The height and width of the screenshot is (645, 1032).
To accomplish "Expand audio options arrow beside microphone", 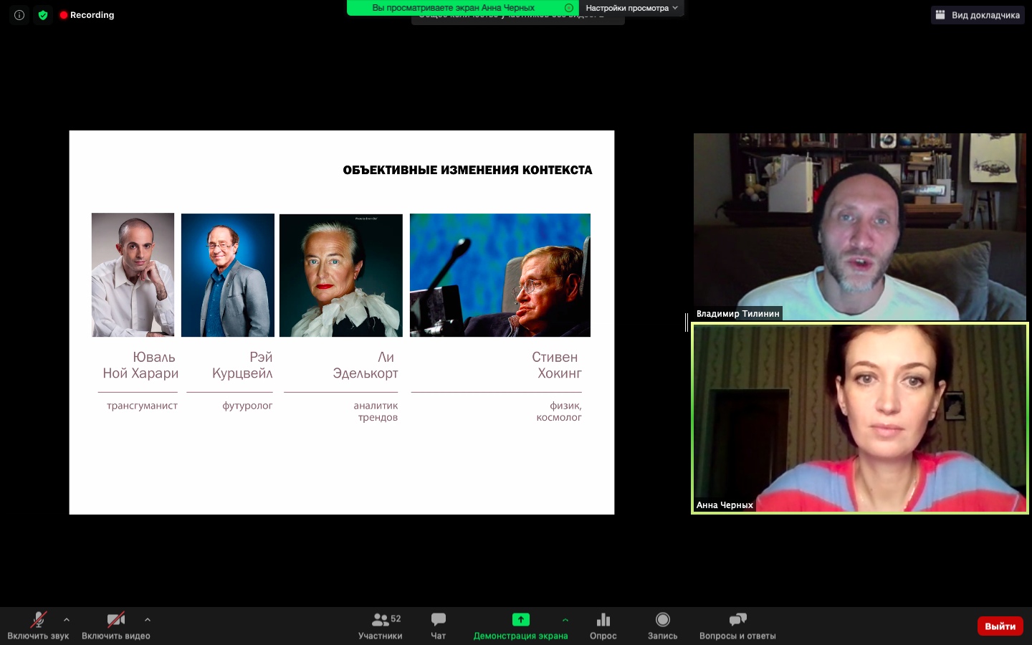I will (67, 620).
